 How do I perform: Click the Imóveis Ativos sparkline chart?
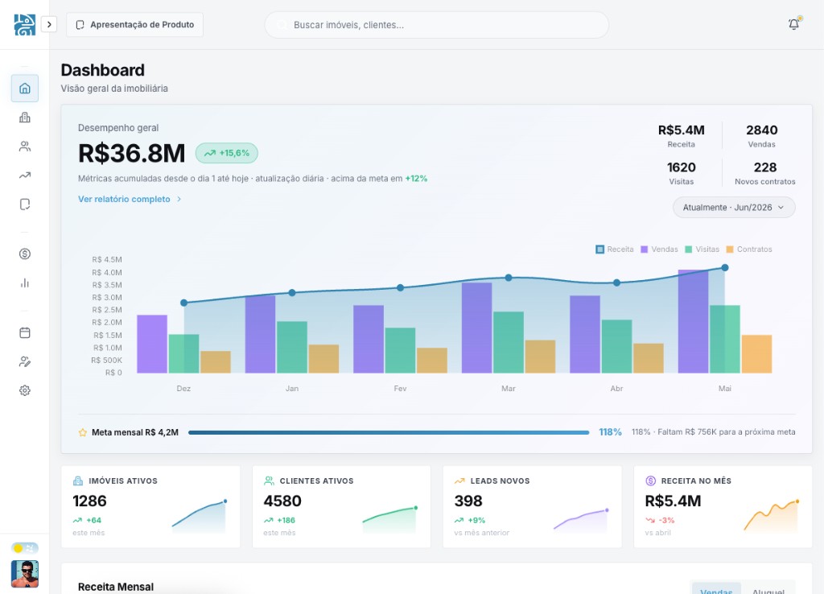coord(200,516)
